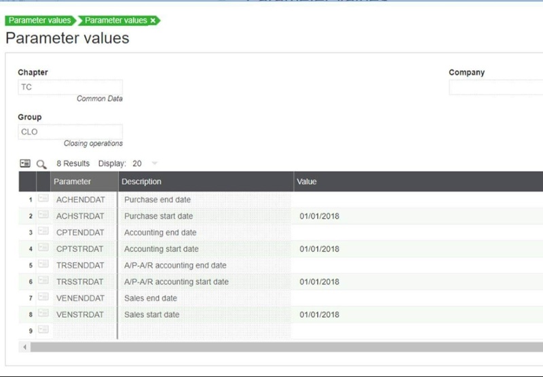Click the empty Company input field
Image resolution: width=543 pixels, height=377 pixels.
(495, 87)
